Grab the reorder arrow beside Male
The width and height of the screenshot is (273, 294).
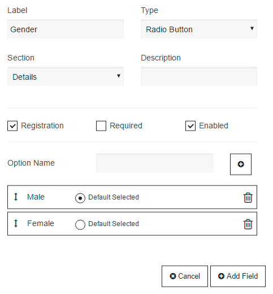point(16,197)
